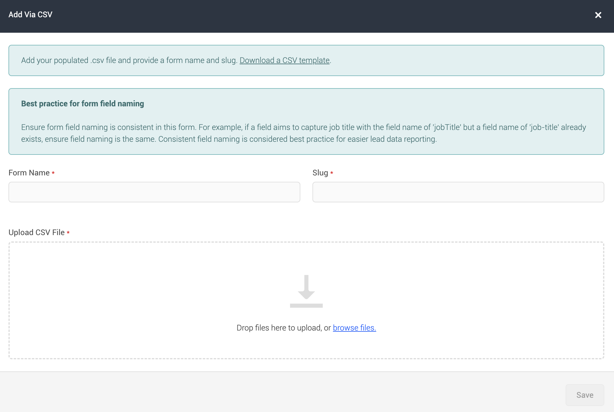
Task: Click the X icon in the header bar
Action: tap(598, 15)
